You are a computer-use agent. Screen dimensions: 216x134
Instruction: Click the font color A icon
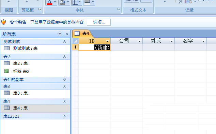click(49, 2)
